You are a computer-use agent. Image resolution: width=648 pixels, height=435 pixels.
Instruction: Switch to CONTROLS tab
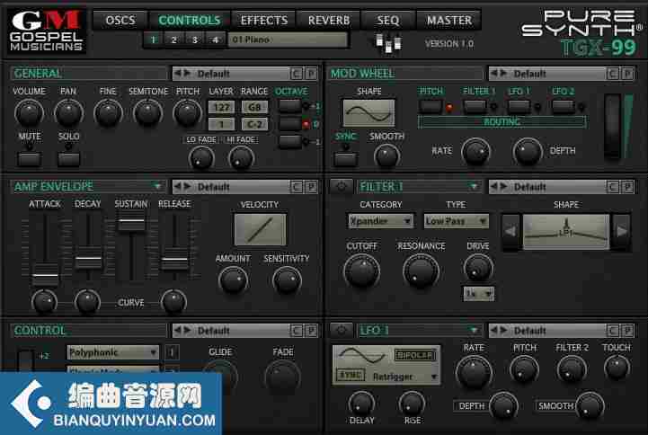190,21
